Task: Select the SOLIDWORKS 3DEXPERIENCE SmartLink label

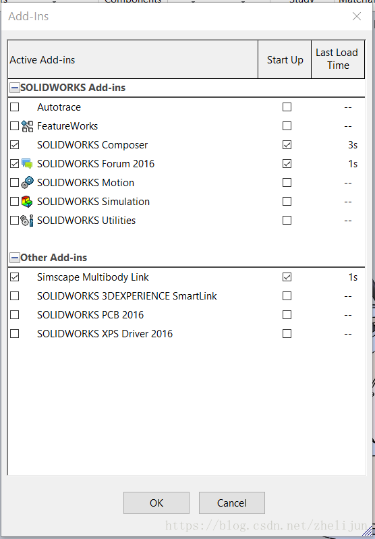Action: click(127, 296)
